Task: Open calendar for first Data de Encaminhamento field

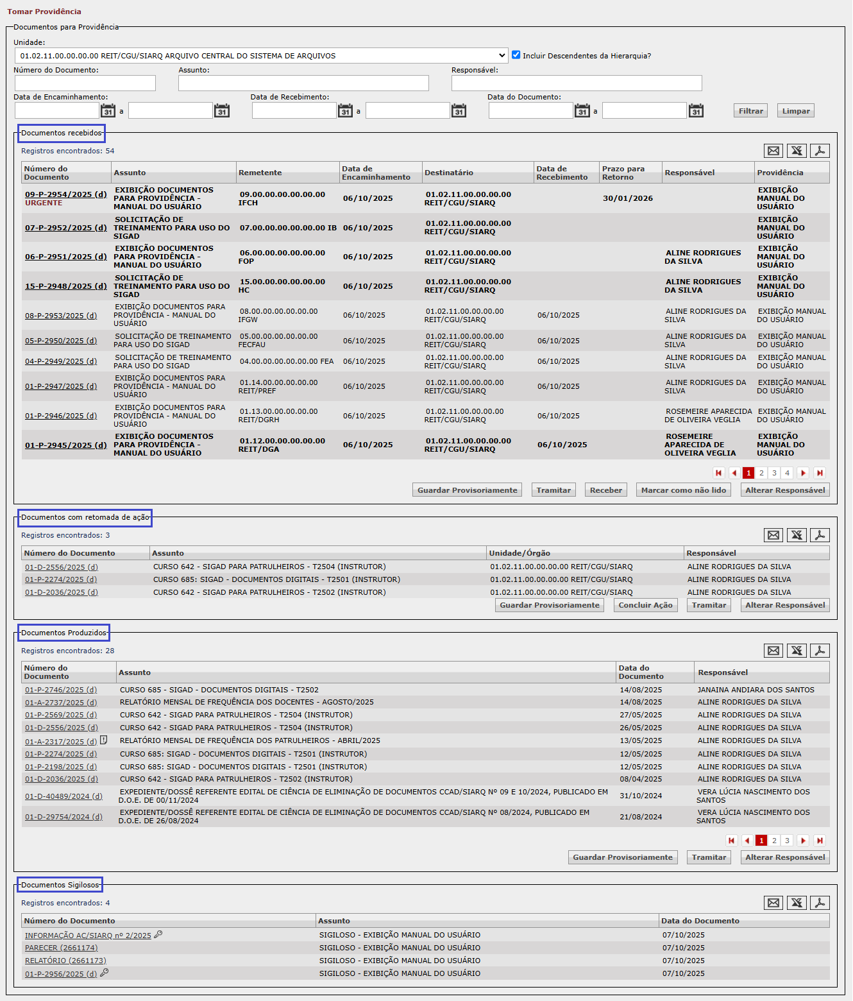Action: click(x=108, y=111)
